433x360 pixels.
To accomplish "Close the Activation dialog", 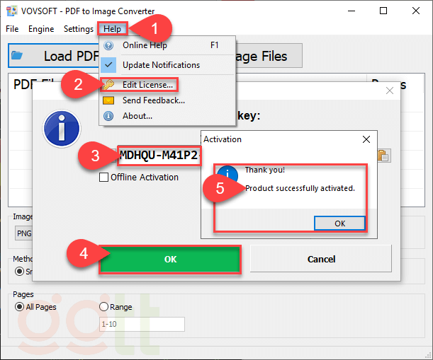I will [x=366, y=139].
